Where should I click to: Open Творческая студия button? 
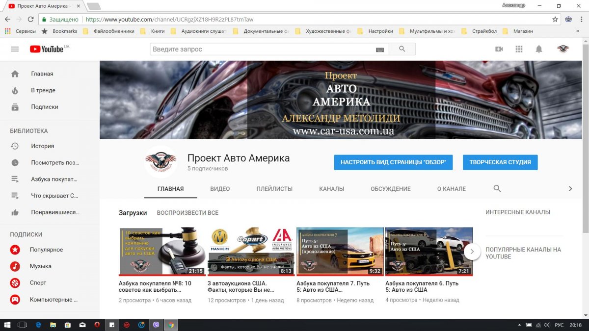pos(500,162)
